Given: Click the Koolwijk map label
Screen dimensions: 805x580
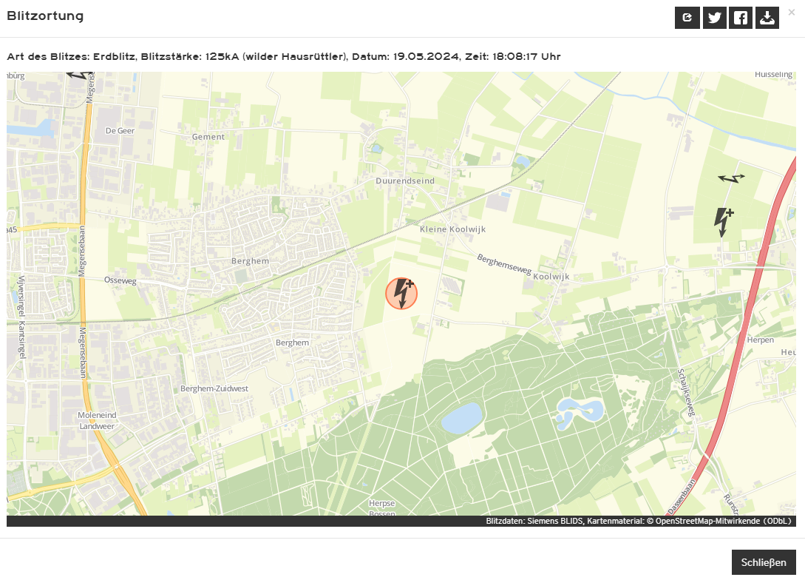Looking at the screenshot, I should pos(551,277).
